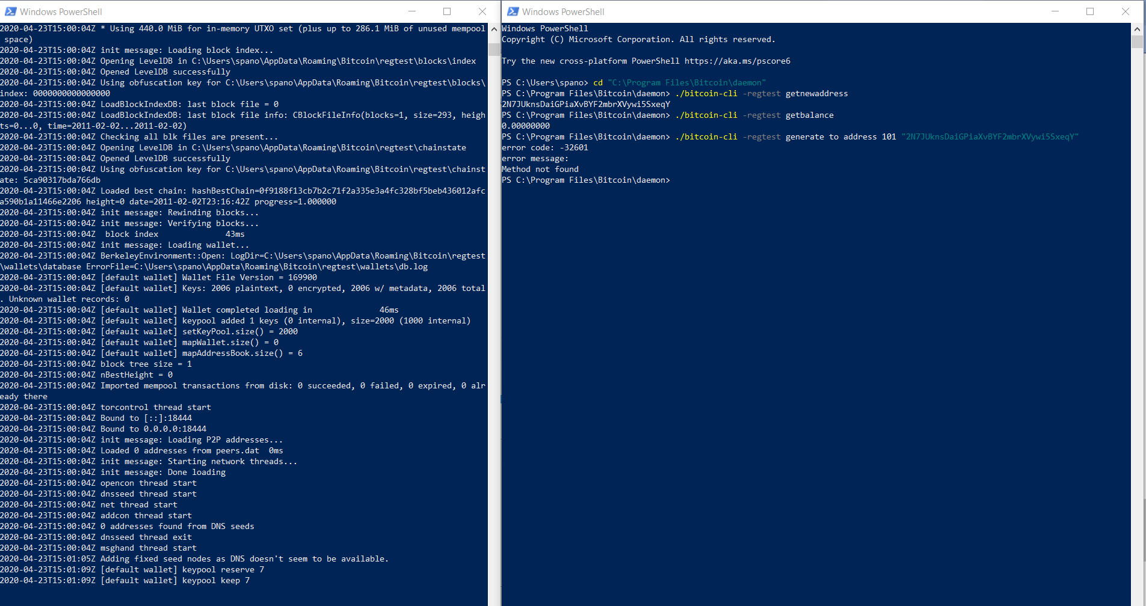Image resolution: width=1146 pixels, height=606 pixels.
Task: Click 'LoadBlockIndexDB: last block file = 0' line
Action: coord(140,104)
